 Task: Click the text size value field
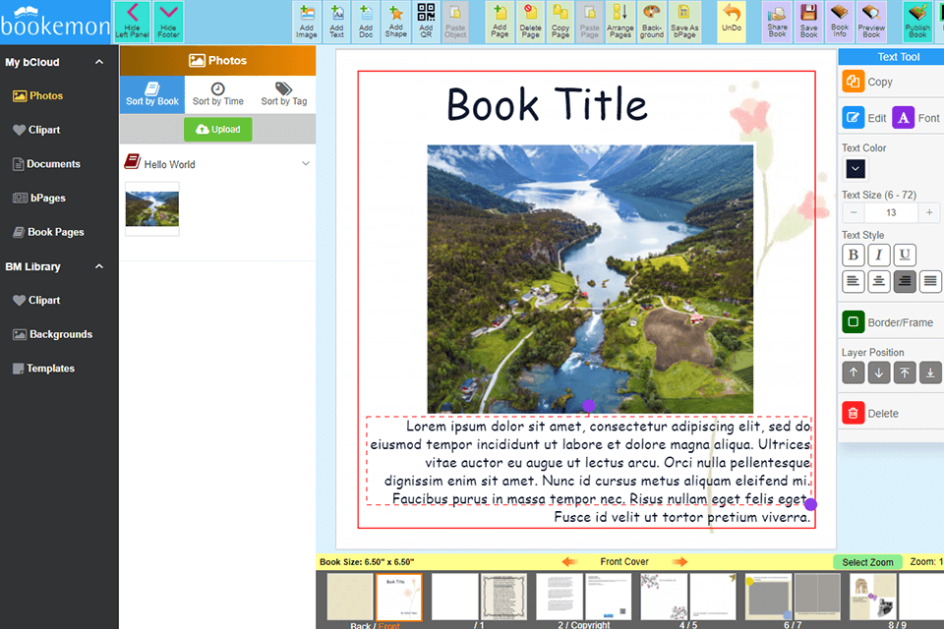(891, 212)
